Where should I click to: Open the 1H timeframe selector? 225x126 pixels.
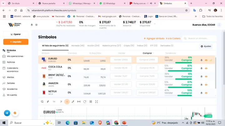pyautogui.click(x=54, y=102)
